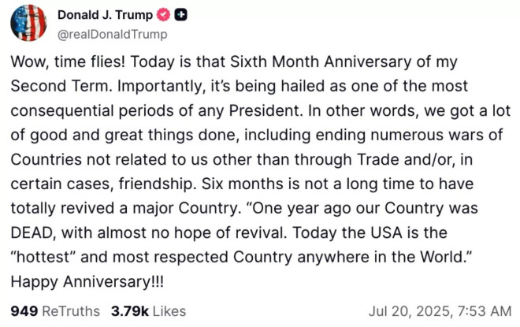Open the Donald J. Trump display name
Viewport: 520px width, 327px height.
coord(105,15)
